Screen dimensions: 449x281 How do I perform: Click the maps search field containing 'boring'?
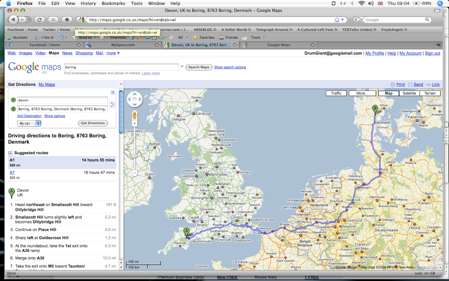click(121, 67)
